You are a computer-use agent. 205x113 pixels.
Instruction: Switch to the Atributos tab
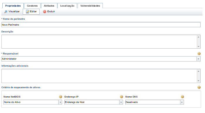pos(49,6)
